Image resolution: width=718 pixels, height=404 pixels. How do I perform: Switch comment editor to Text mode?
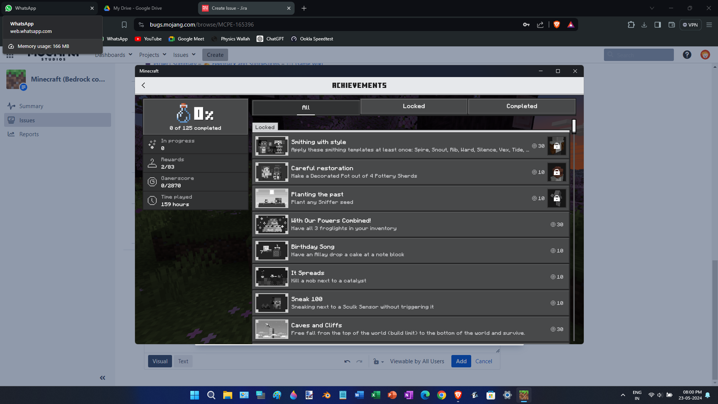[183, 361]
